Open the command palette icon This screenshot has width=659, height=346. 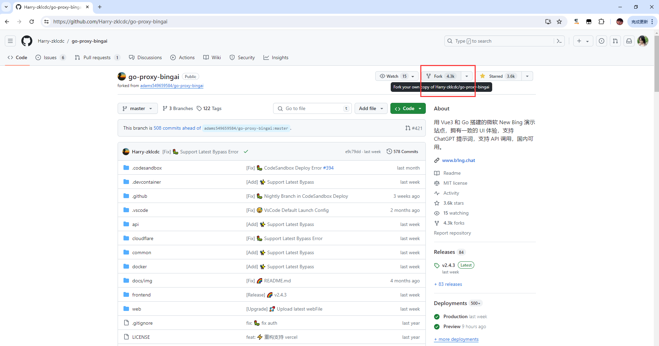559,41
